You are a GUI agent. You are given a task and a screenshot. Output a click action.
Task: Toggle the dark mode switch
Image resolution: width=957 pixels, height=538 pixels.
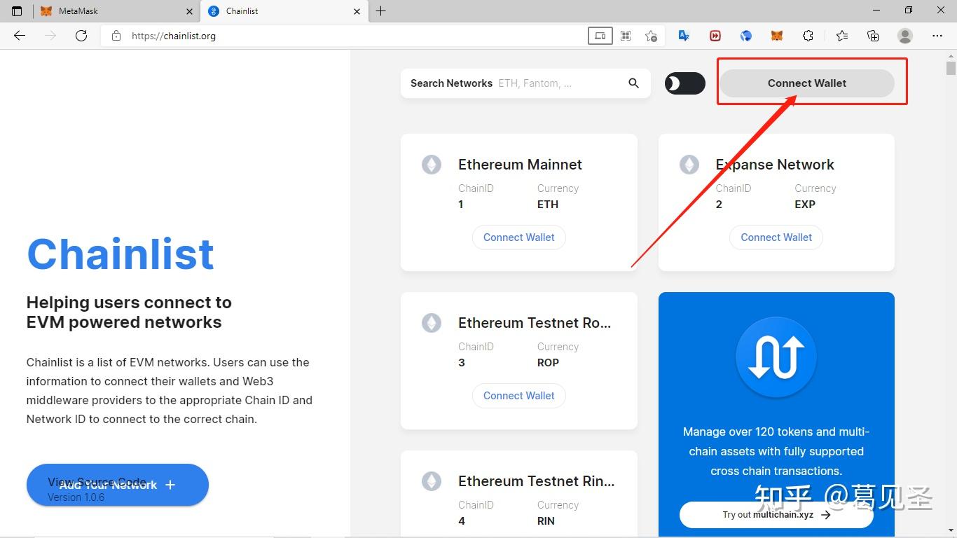point(685,83)
